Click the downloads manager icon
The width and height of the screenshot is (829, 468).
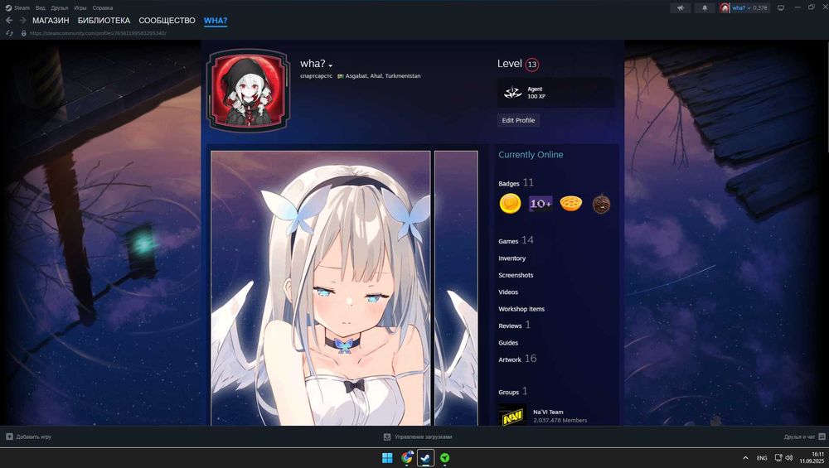(x=387, y=437)
